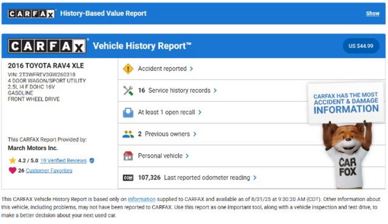Expand the Service history records chevron

click(x=215, y=90)
